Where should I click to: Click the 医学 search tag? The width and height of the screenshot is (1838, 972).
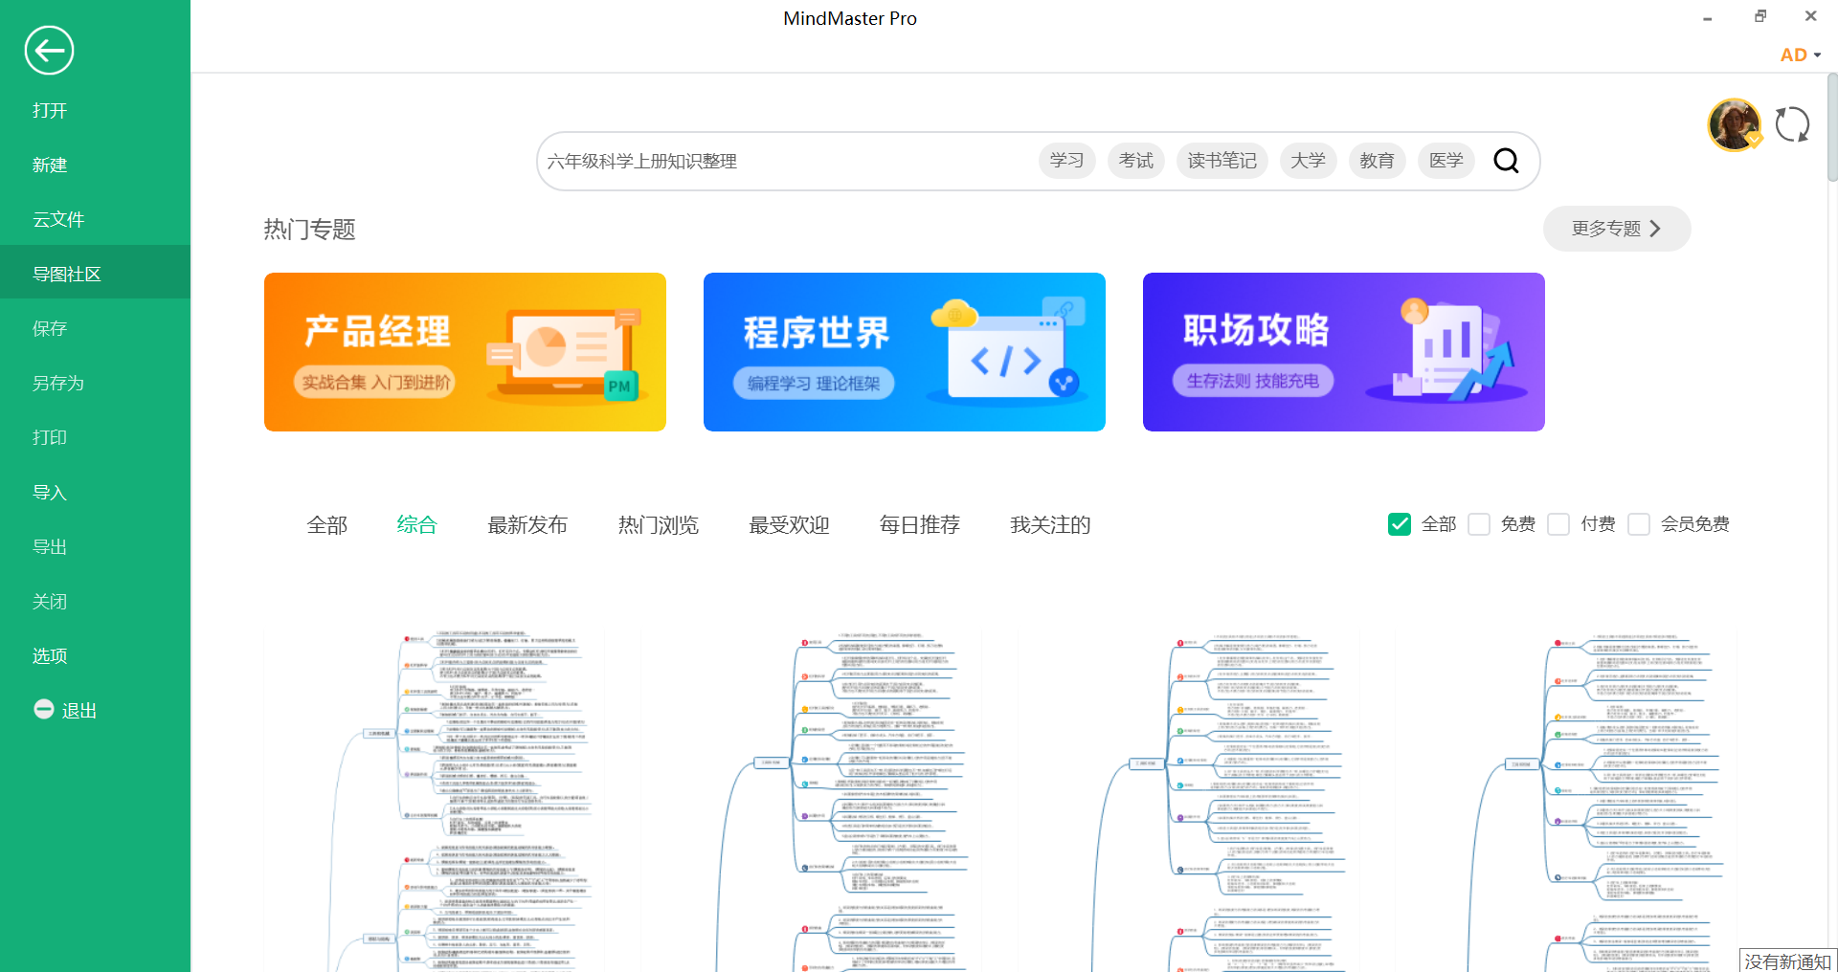(1446, 161)
